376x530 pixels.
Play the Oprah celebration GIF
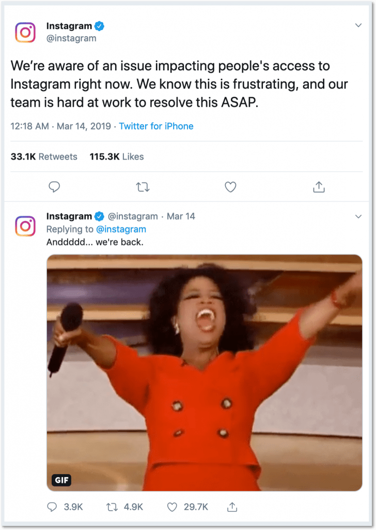coord(205,373)
